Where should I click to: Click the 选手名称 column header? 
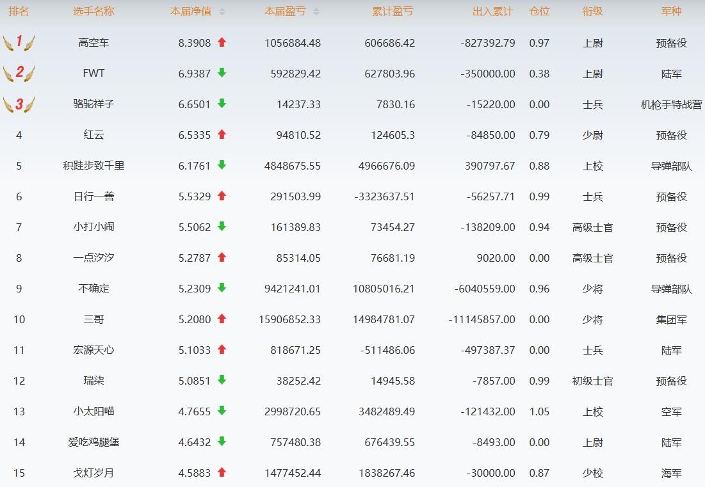[x=93, y=12]
